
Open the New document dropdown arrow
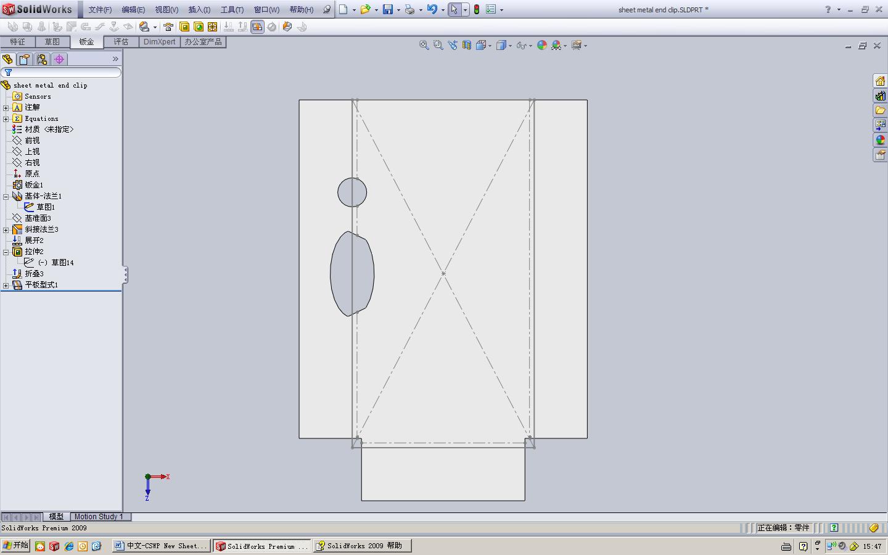click(x=354, y=10)
